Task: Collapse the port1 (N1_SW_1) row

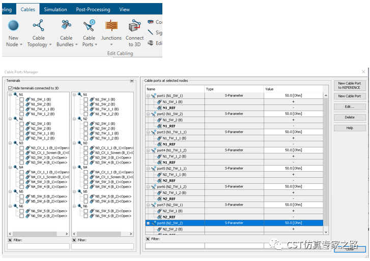Action: tap(148, 96)
